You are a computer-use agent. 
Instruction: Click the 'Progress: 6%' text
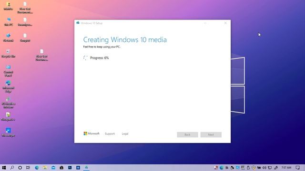pyautogui.click(x=100, y=58)
